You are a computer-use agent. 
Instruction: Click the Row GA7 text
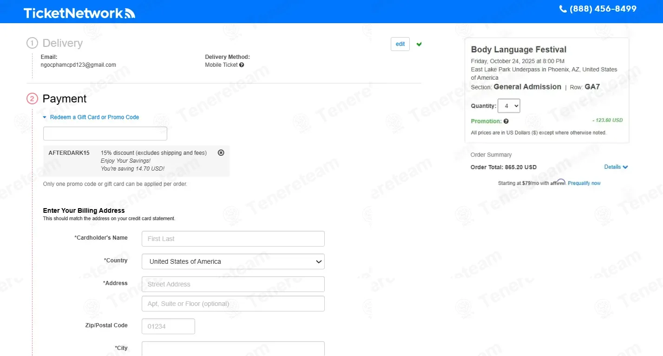tap(585, 87)
